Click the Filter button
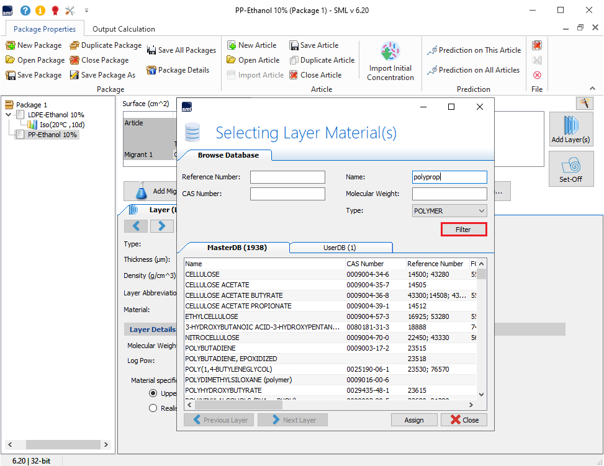The width and height of the screenshot is (604, 466). [463, 230]
